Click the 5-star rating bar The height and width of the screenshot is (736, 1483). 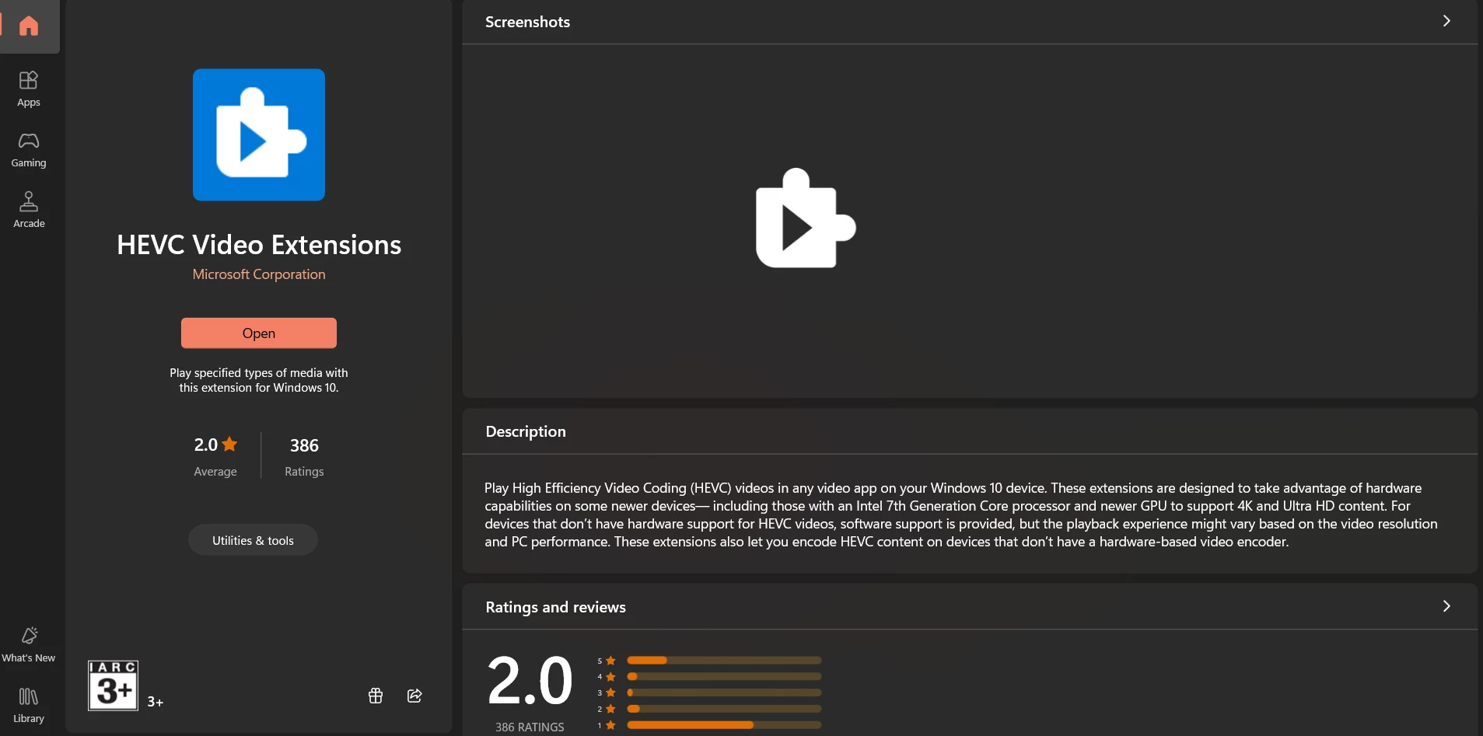(724, 661)
